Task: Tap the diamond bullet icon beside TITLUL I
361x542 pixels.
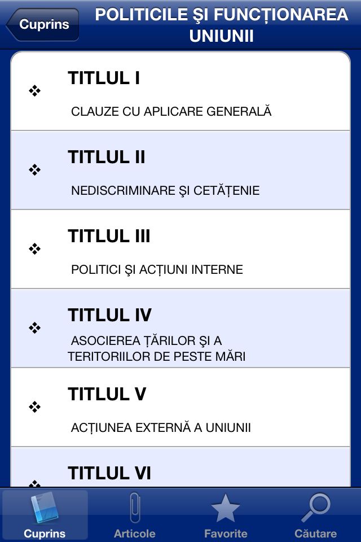Action: point(34,91)
